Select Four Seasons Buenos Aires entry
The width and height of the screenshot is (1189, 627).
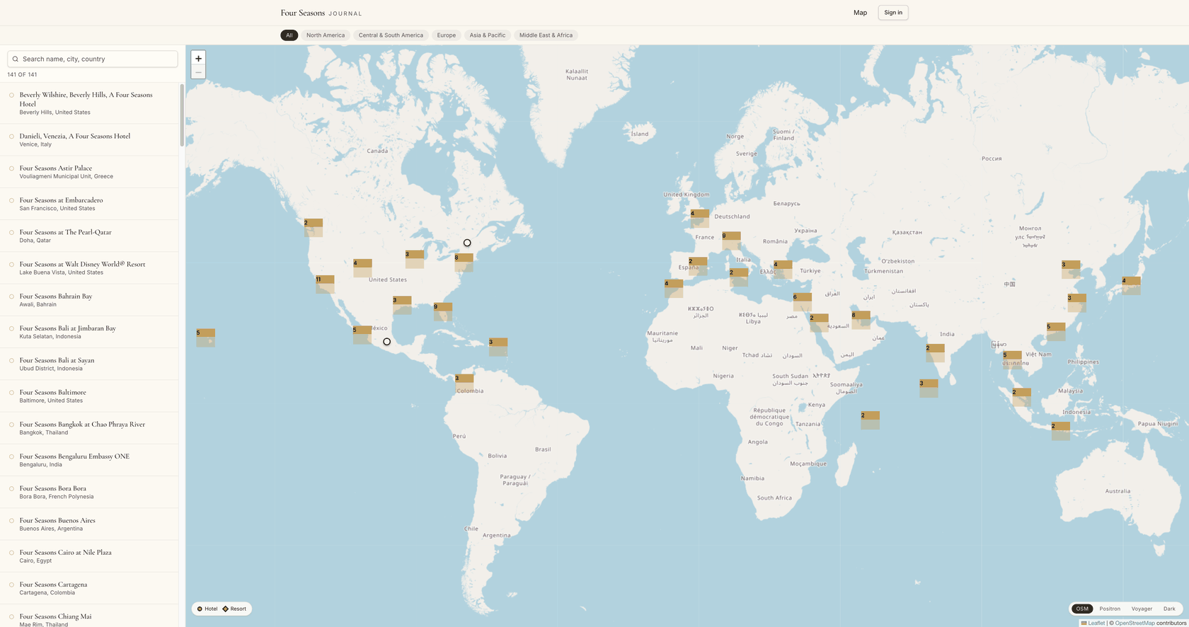[89, 524]
